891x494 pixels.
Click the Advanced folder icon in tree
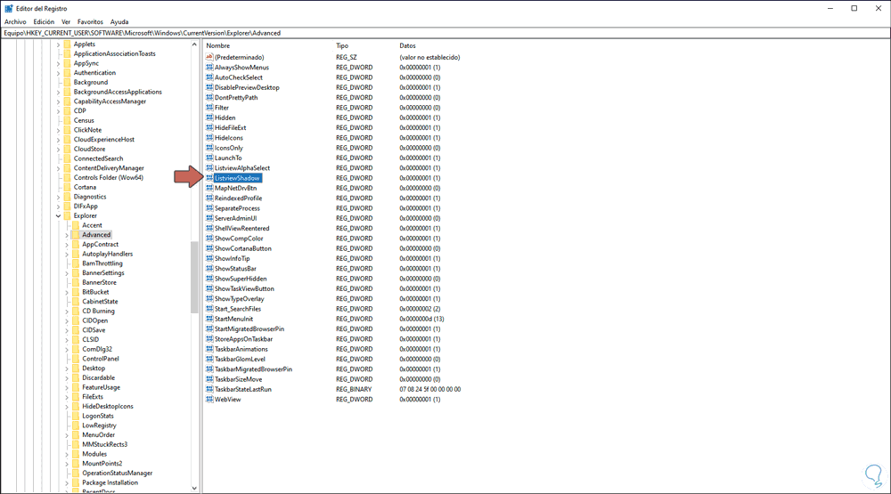pos(76,234)
